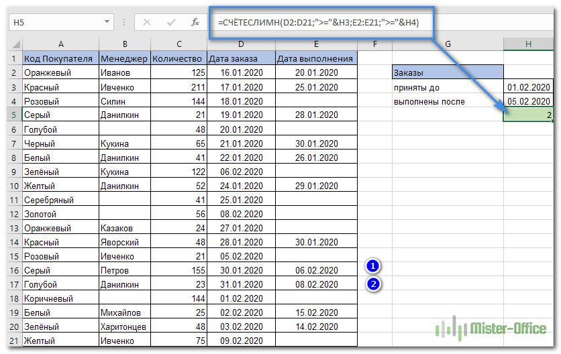This screenshot has height=354, width=561.
Task: Click the cell with date 01.02.2020 in column H
Action: (x=529, y=87)
